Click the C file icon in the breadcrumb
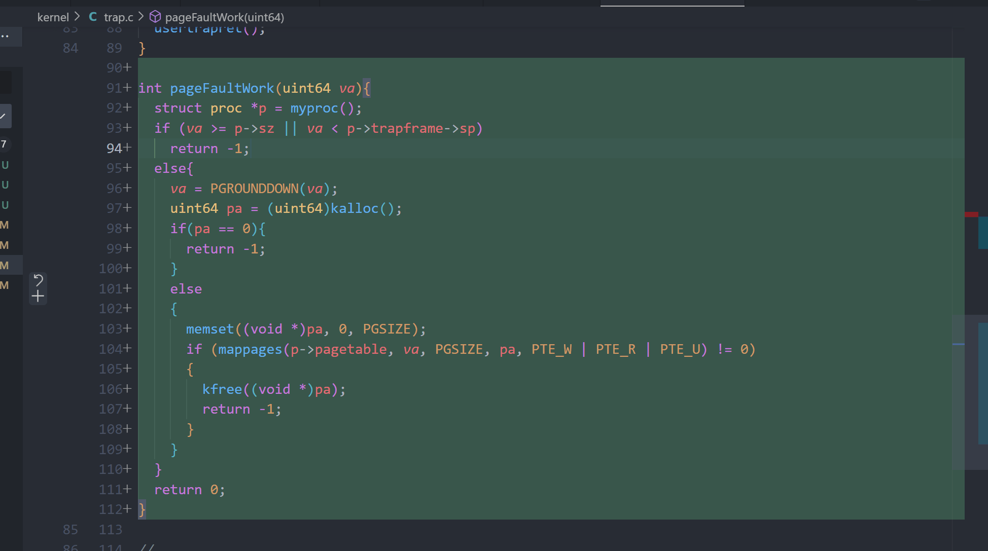 pyautogui.click(x=93, y=17)
